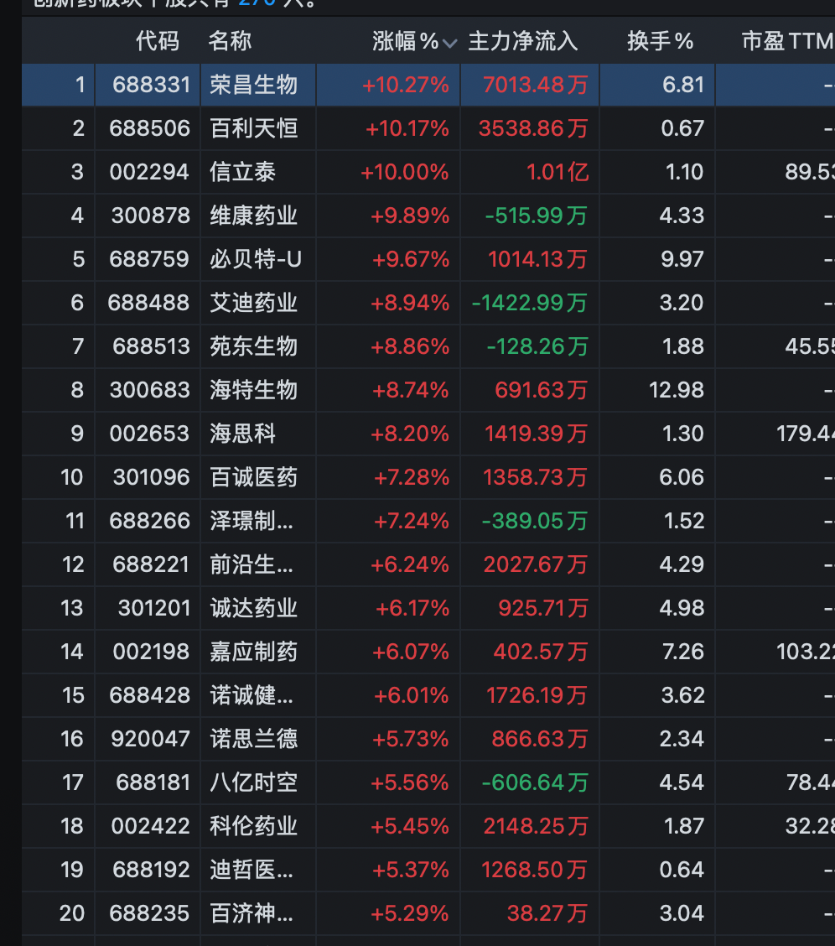
Task: Click the 换手% column header
Action: pyautogui.click(x=660, y=41)
